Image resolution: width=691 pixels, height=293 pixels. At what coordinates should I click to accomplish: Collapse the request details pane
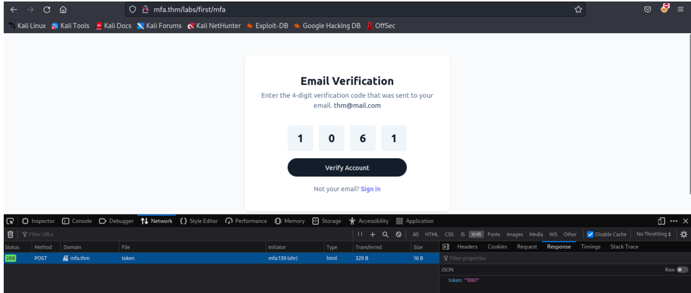(x=446, y=247)
